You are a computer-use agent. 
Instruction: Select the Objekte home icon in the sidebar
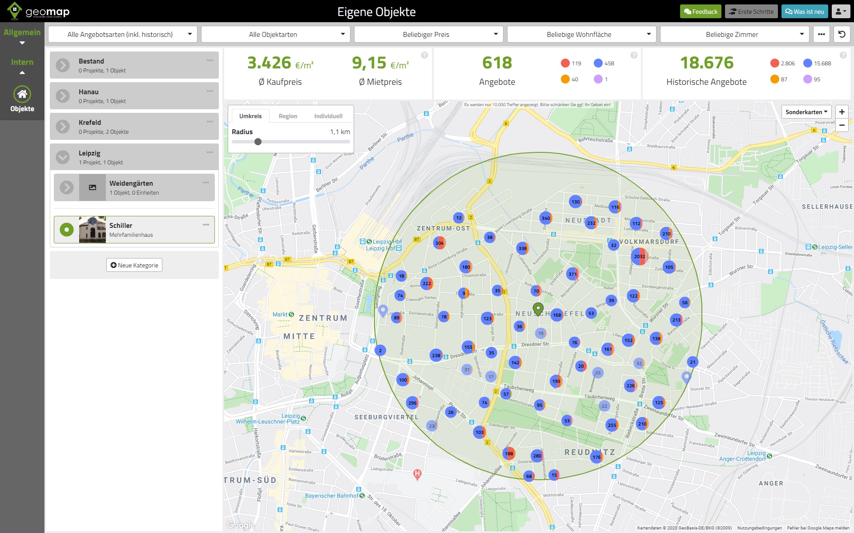(22, 95)
